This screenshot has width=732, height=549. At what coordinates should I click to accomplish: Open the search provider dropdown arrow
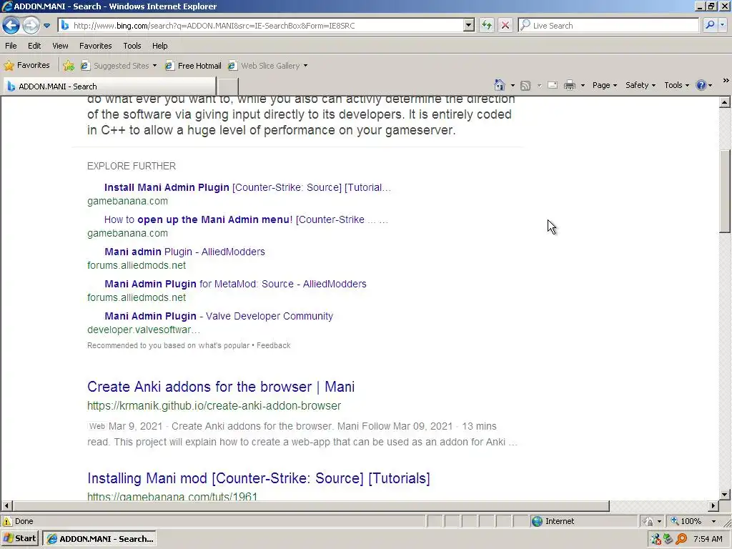tap(722, 25)
